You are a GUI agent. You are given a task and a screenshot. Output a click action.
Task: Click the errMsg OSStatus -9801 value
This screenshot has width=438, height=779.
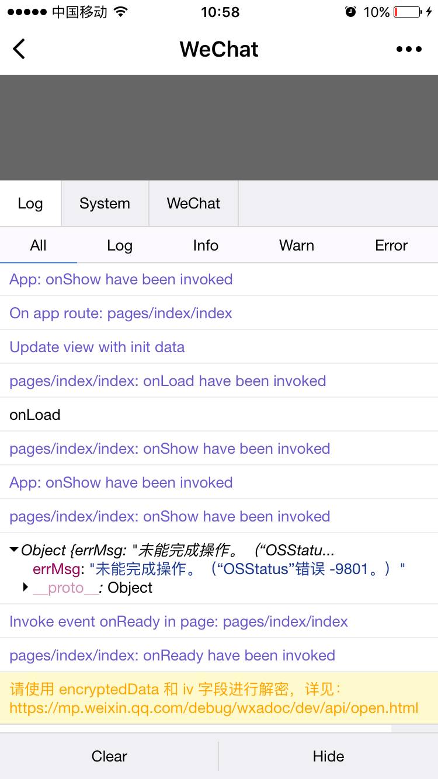[247, 569]
